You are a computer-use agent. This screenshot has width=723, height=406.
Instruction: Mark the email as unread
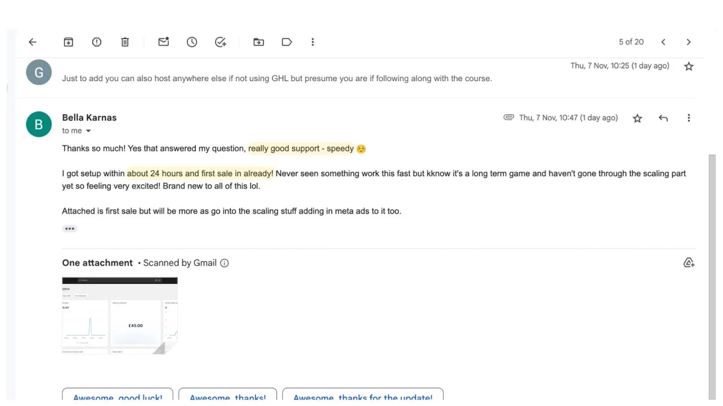[163, 42]
